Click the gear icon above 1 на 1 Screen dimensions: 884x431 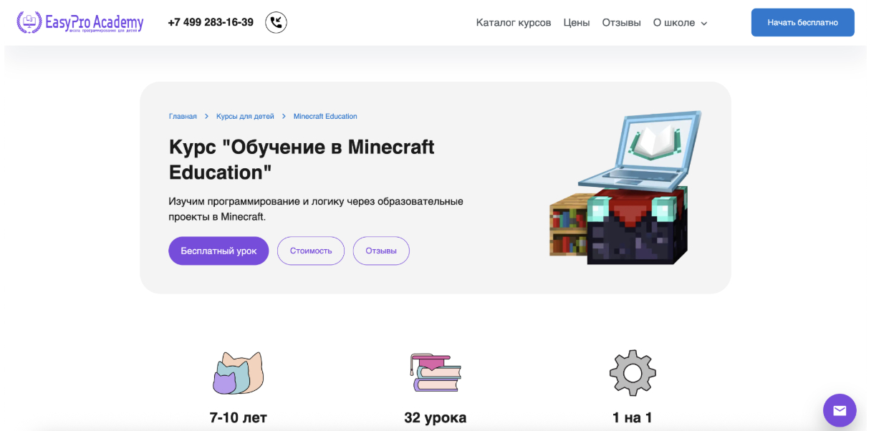coord(633,372)
